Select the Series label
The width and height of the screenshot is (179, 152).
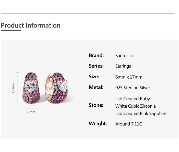[96, 66]
